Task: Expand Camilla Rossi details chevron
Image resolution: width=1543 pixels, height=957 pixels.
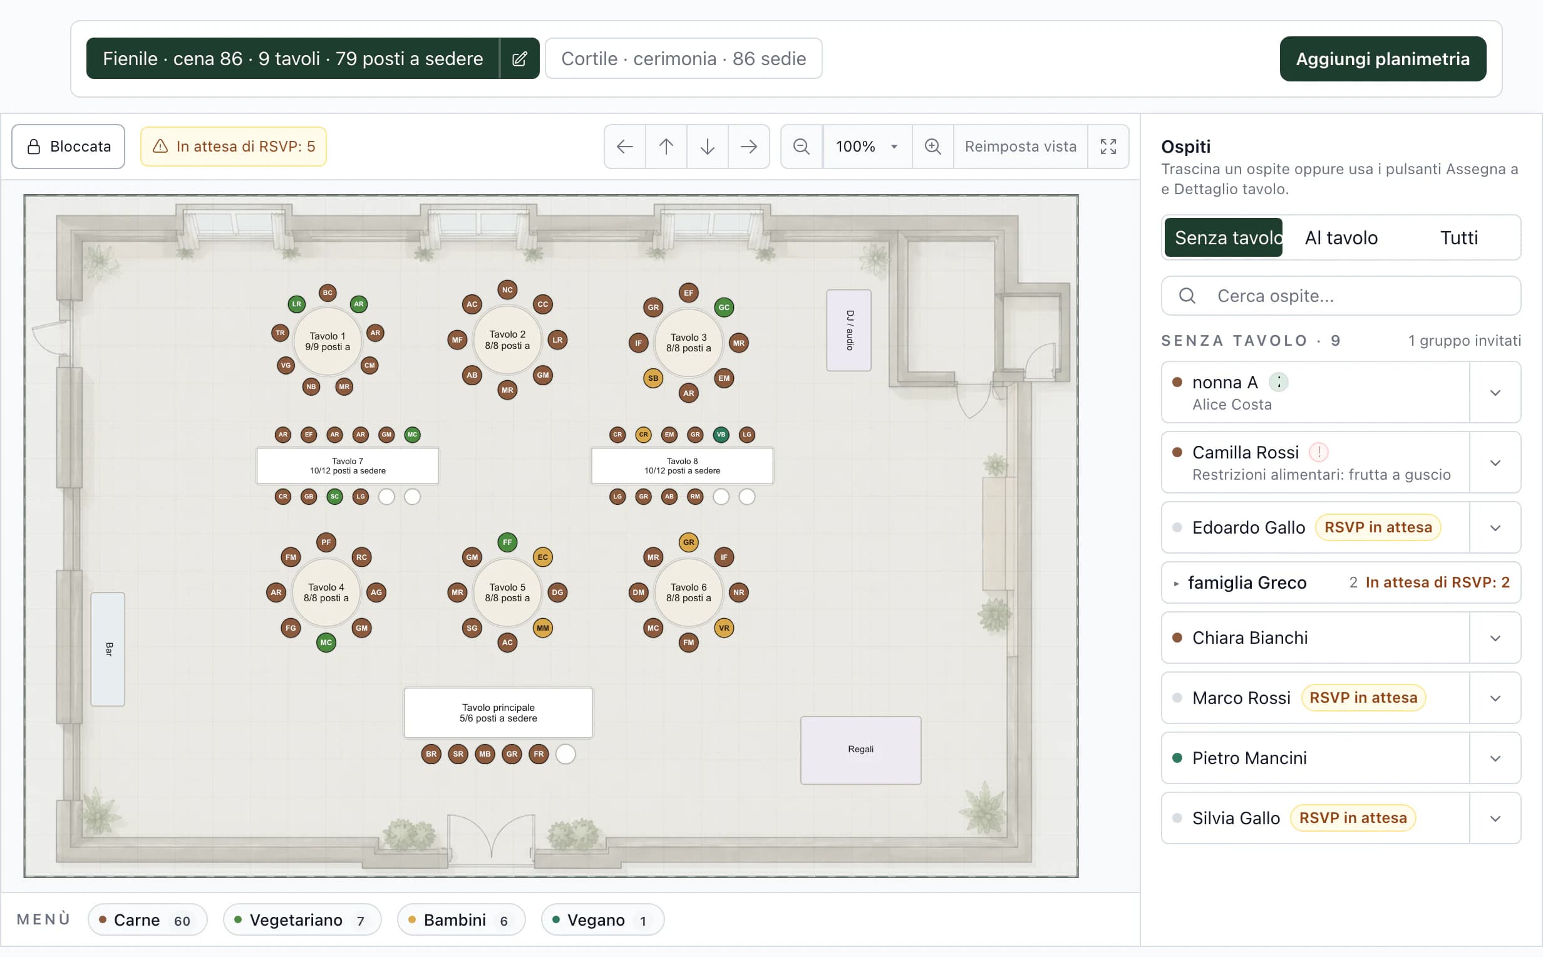Action: pos(1495,463)
